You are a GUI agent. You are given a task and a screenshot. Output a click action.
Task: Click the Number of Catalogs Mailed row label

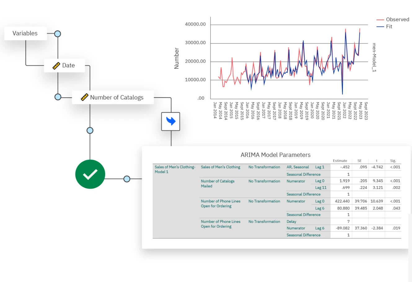click(218, 184)
